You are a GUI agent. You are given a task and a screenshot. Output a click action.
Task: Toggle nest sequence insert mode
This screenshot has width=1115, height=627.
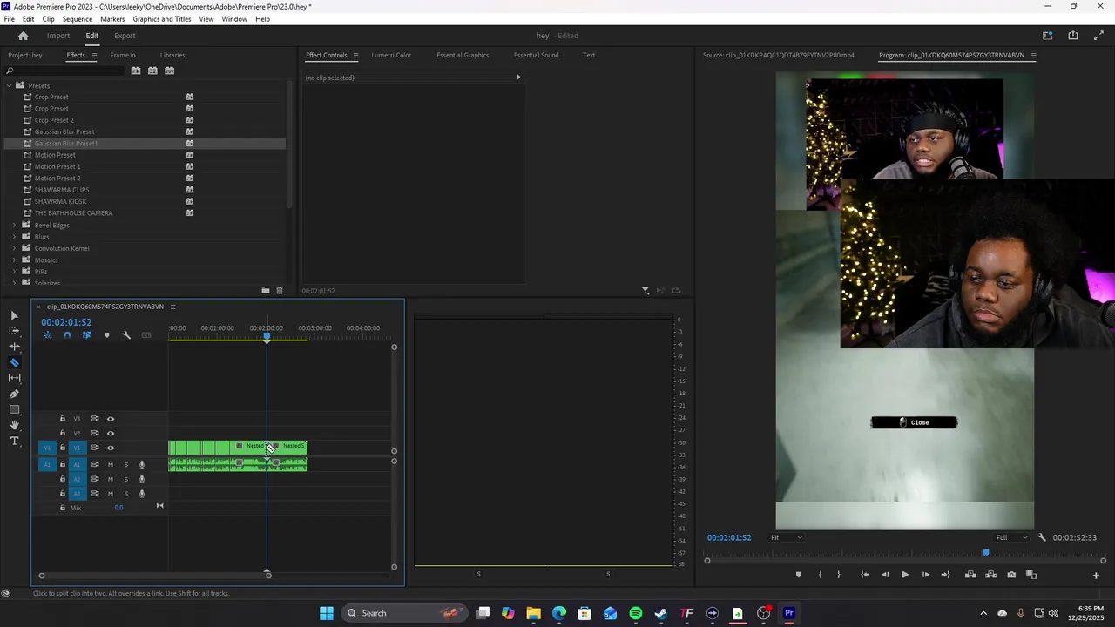(47, 335)
